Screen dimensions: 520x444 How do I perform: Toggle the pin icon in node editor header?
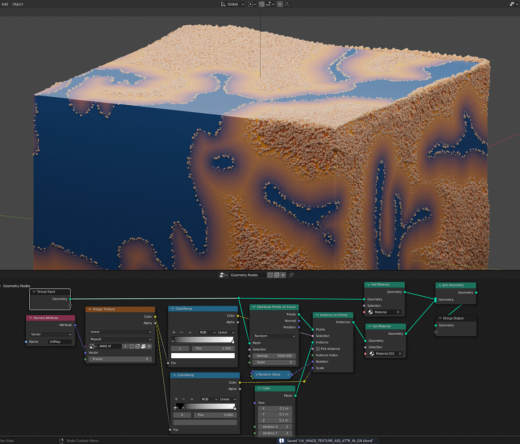[291, 275]
